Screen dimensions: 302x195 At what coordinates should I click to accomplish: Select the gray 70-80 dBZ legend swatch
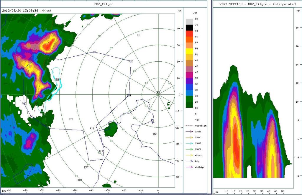pyautogui.click(x=189, y=22)
